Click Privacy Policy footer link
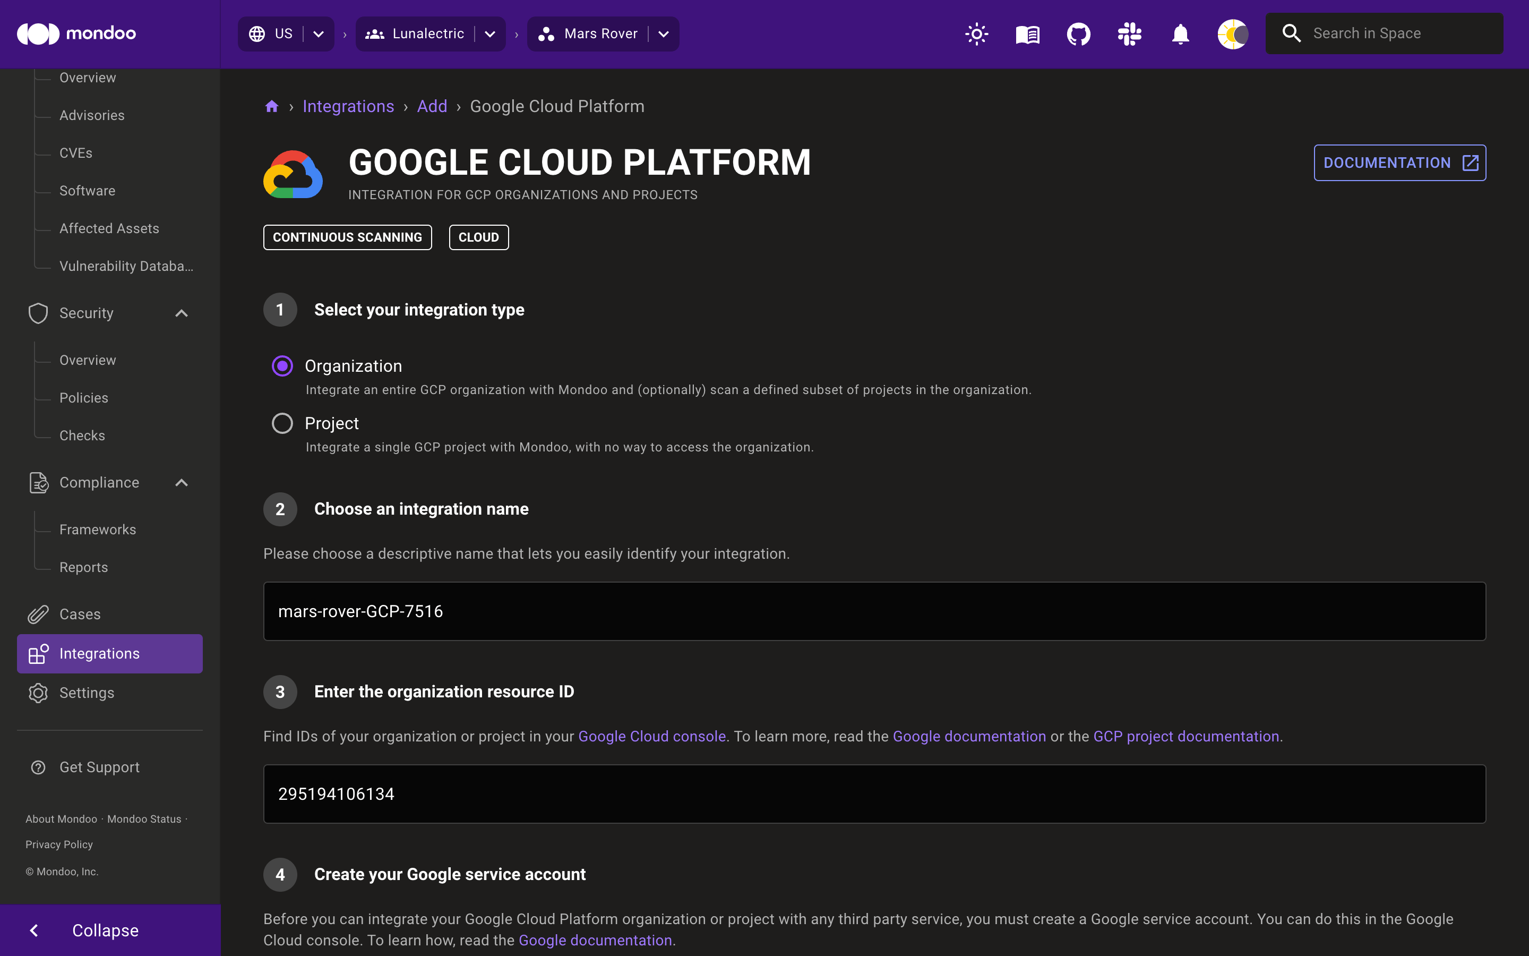The width and height of the screenshot is (1529, 956). [59, 844]
